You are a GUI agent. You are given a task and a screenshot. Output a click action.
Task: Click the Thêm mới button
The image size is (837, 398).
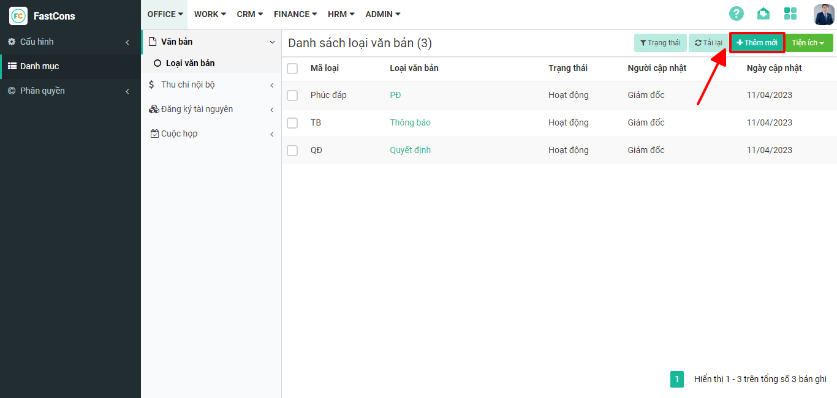coord(757,43)
